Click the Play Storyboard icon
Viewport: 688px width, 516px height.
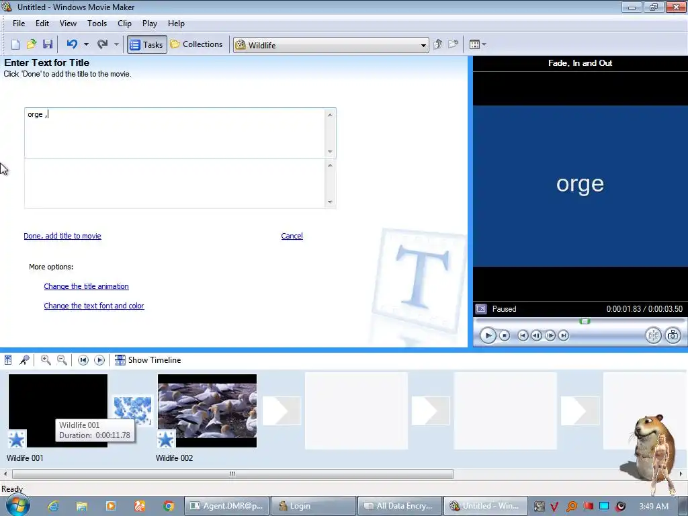(99, 360)
